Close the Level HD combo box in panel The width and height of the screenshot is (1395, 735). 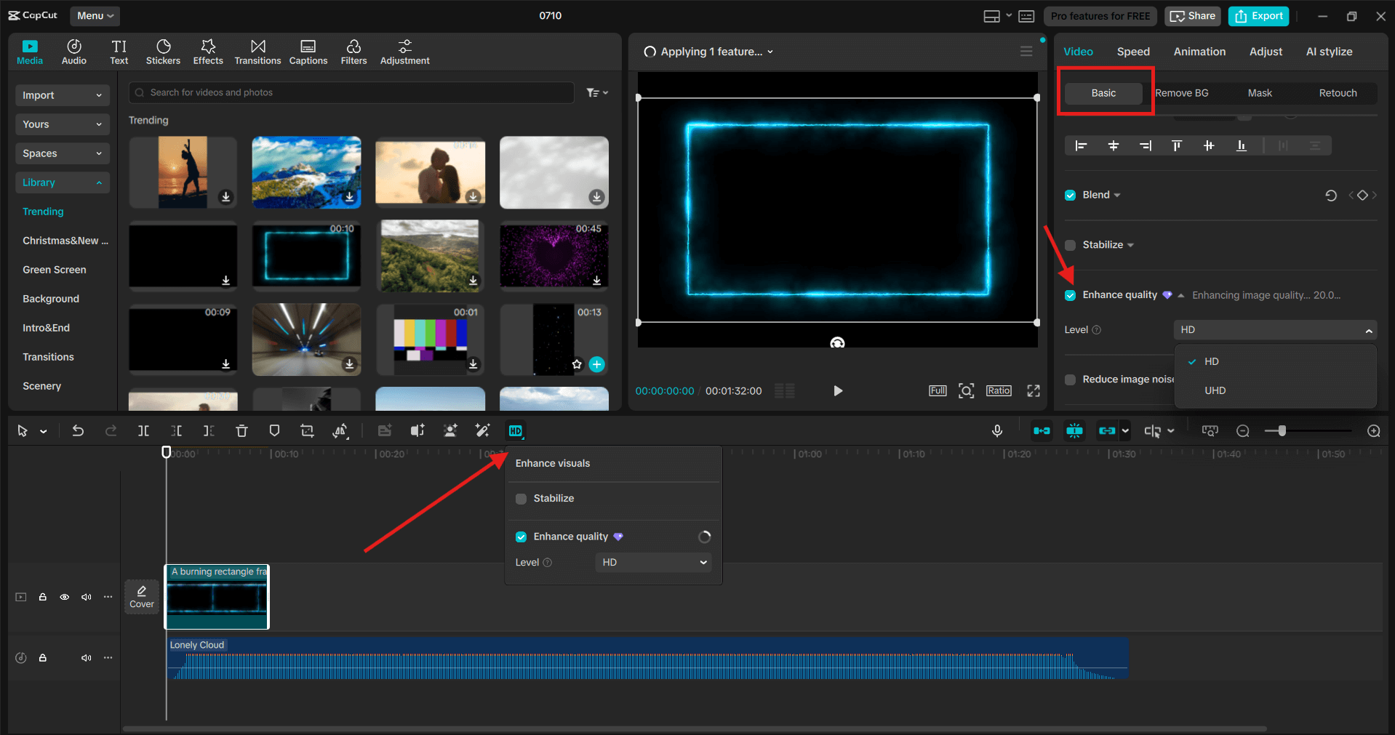(x=1275, y=330)
